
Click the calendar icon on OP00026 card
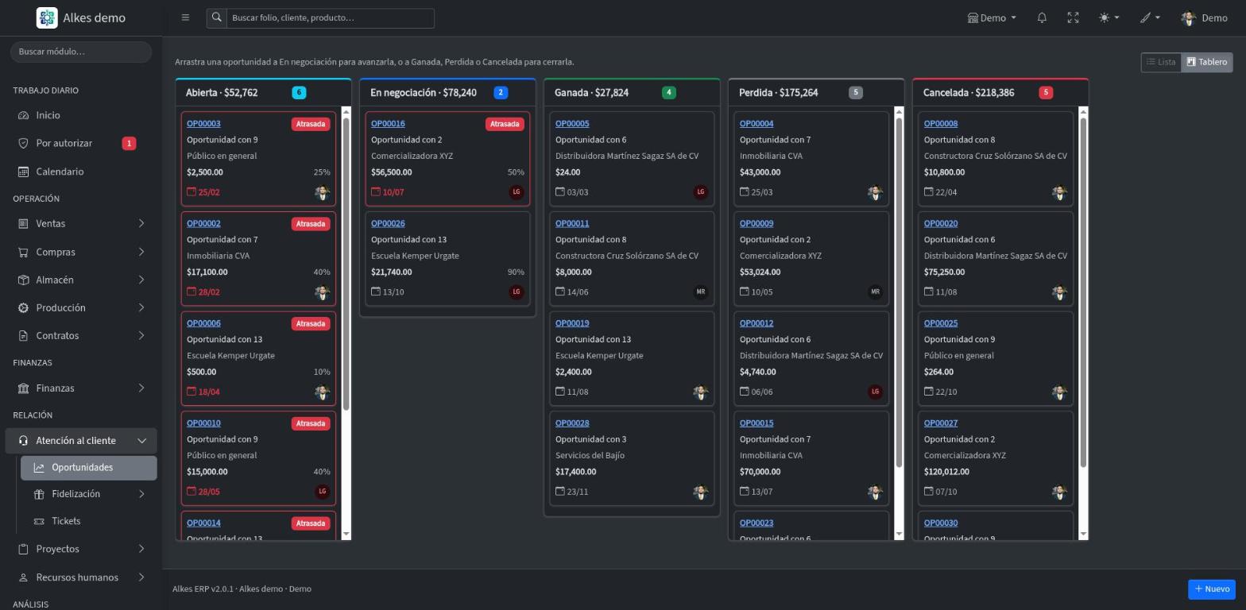coord(376,291)
